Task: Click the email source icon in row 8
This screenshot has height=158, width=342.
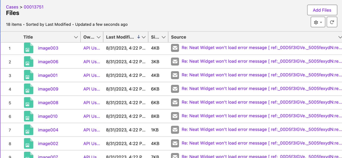Action: (175, 143)
